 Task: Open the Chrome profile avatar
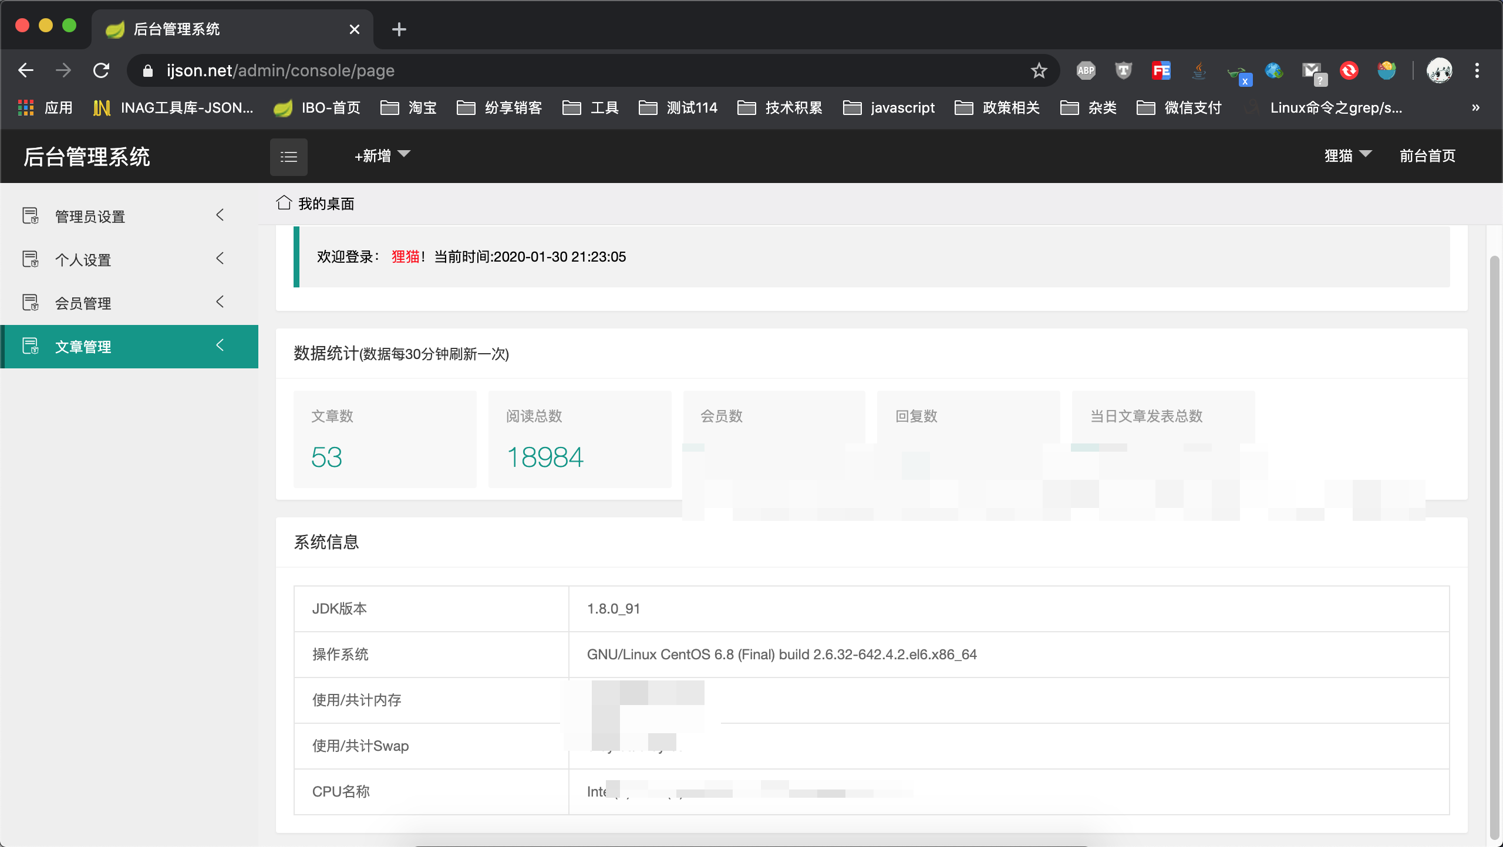[x=1439, y=71]
